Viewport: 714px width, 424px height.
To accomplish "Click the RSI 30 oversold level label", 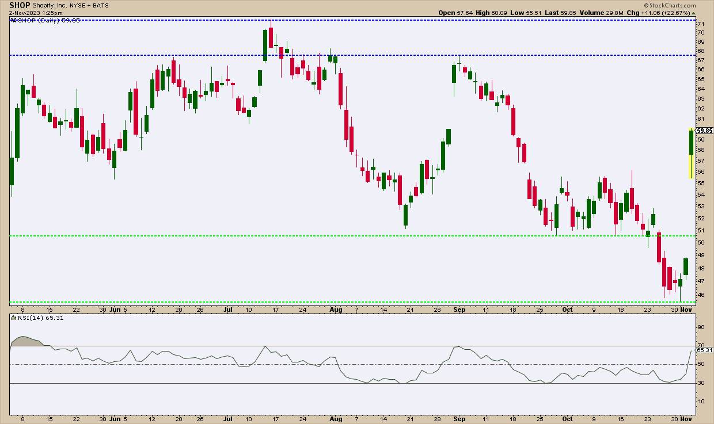I will 700,383.
